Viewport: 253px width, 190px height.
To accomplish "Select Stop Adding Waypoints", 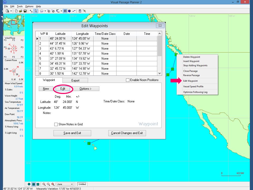I will [195, 65].
